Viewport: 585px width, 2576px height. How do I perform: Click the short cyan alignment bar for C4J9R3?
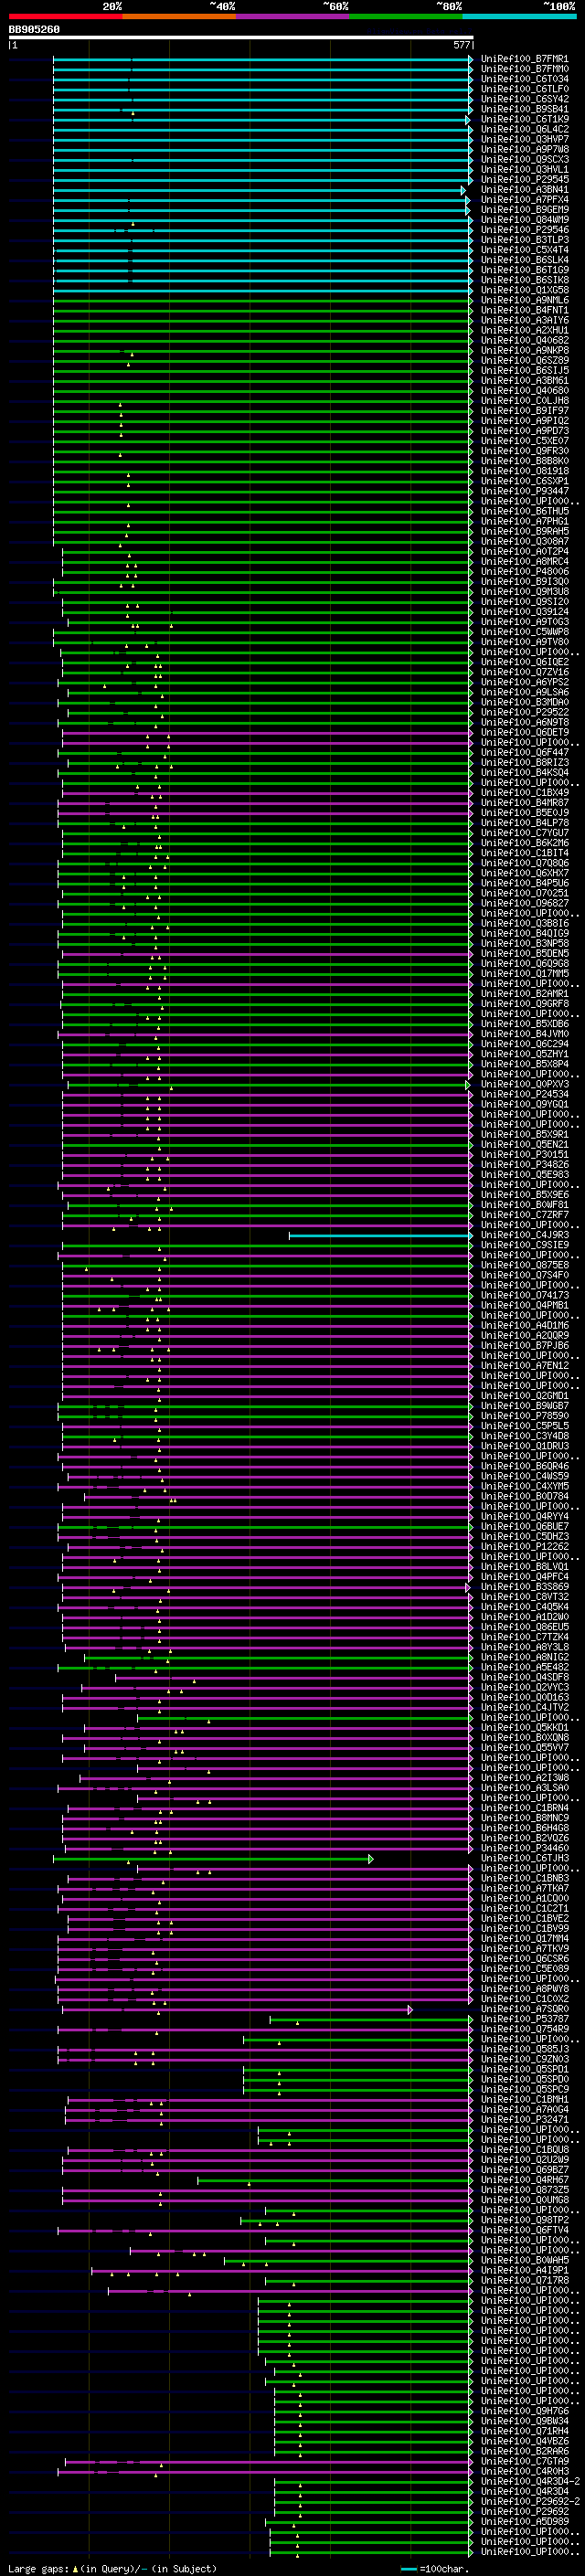(380, 1236)
